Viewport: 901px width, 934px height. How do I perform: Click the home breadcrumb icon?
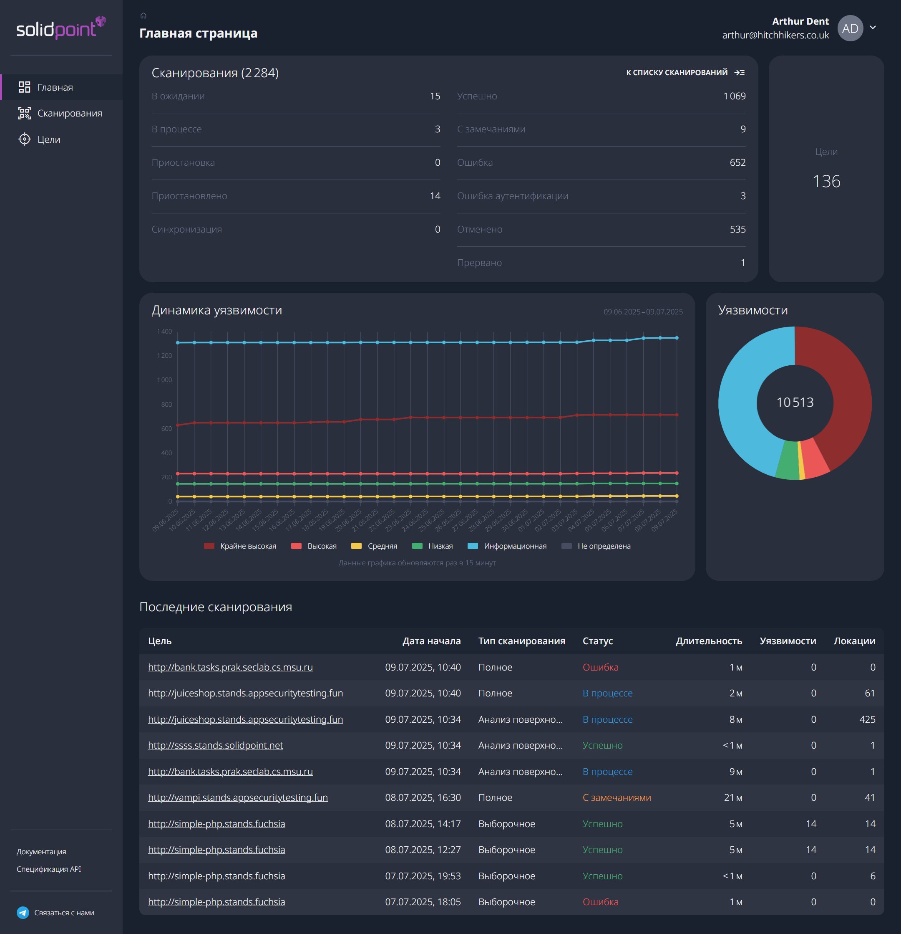(144, 15)
